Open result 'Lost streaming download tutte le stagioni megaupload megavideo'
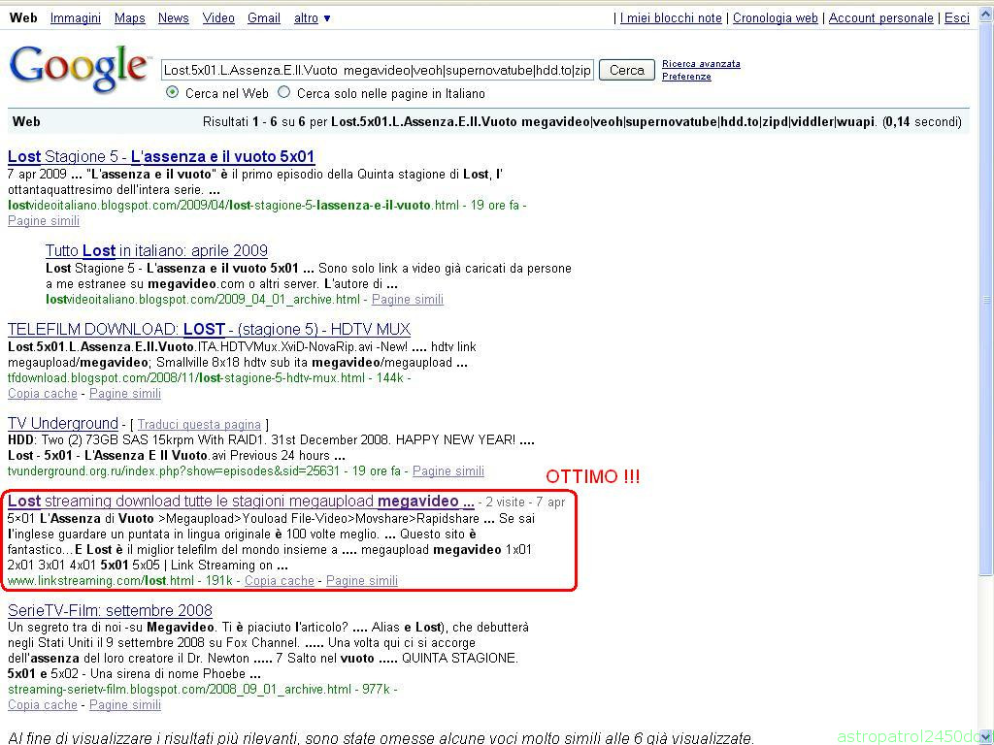Image resolution: width=994 pixels, height=745 pixels. [x=241, y=502]
